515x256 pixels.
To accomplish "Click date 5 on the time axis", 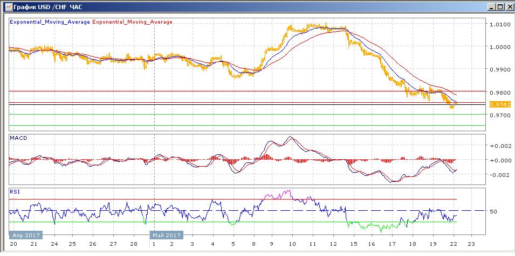I will click(x=233, y=244).
